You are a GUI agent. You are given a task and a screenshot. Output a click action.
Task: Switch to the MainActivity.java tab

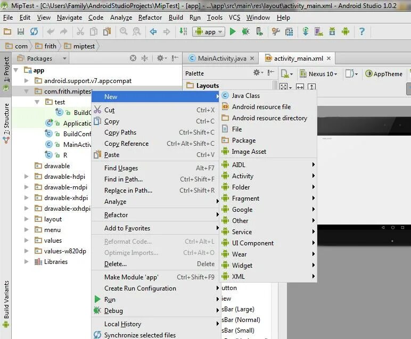[221, 59]
